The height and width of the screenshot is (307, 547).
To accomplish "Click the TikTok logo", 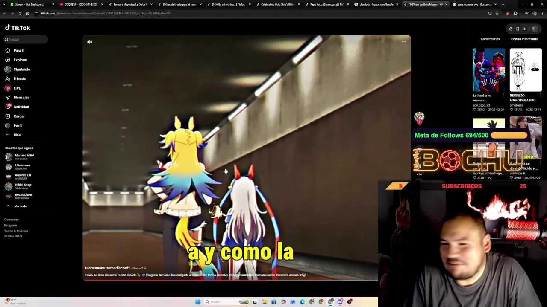I will click(x=18, y=28).
